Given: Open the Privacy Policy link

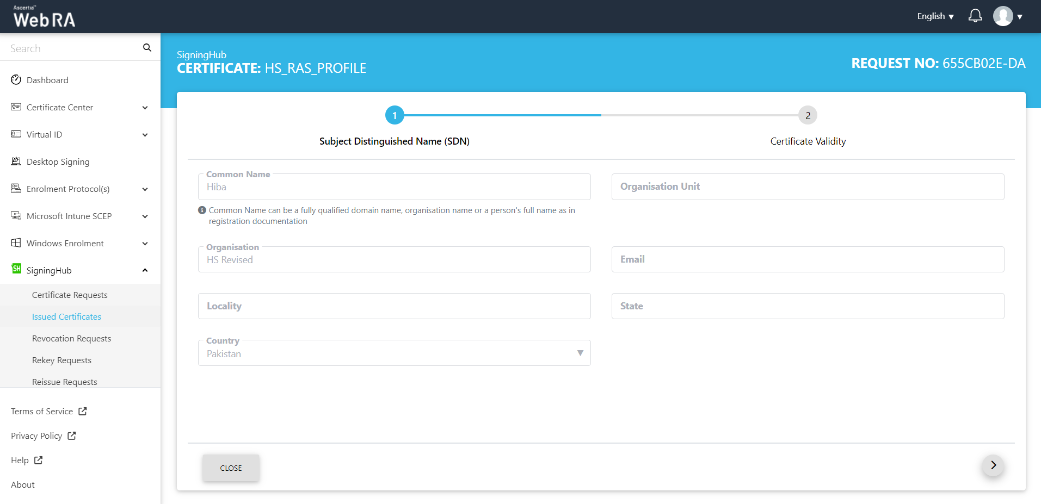Looking at the screenshot, I should [x=36, y=435].
